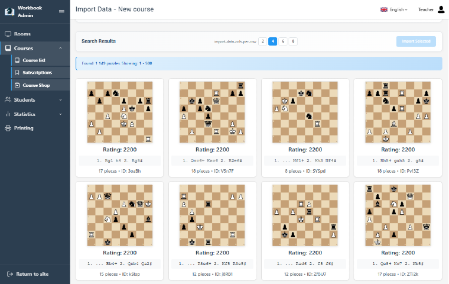This screenshot has height=284, width=449.
Task: Click solution text '1. ... Bb4+ 2. Qxb4 Qa2#'
Action: [x=120, y=264]
